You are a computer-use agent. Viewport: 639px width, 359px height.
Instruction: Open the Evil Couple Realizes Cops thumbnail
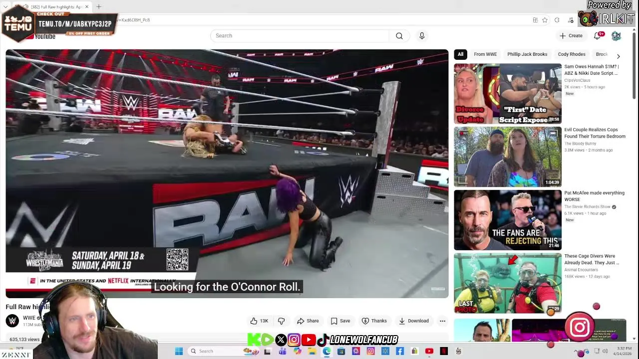coord(507,157)
